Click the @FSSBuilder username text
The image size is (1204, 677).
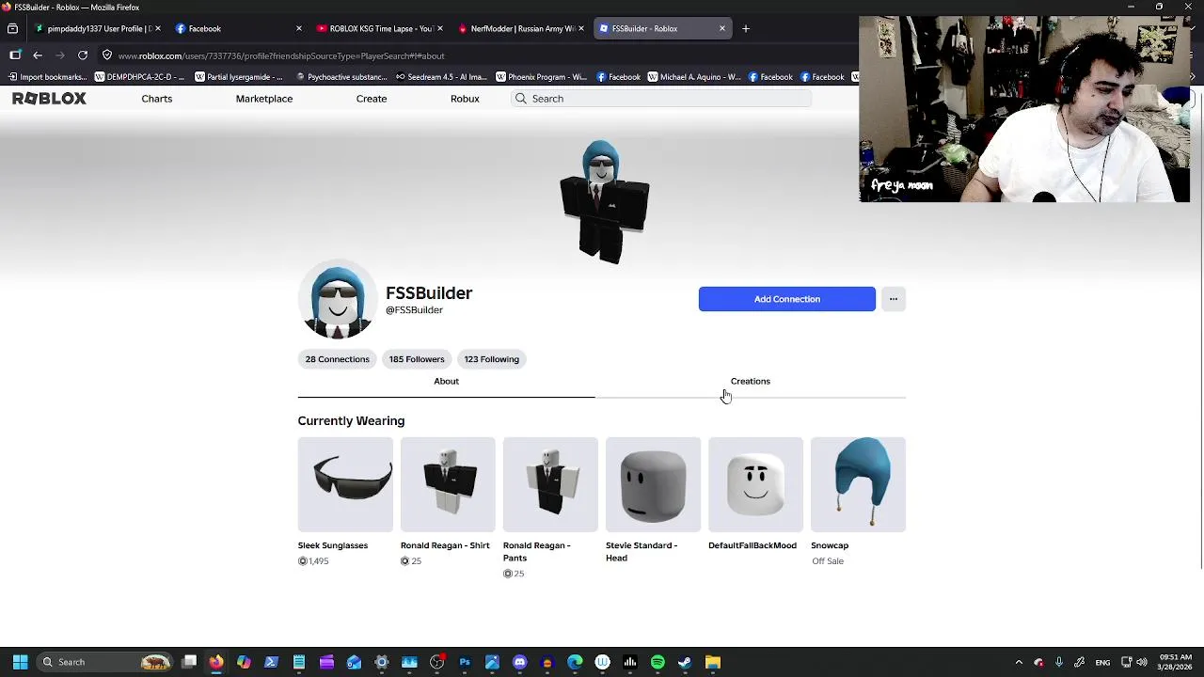click(414, 310)
